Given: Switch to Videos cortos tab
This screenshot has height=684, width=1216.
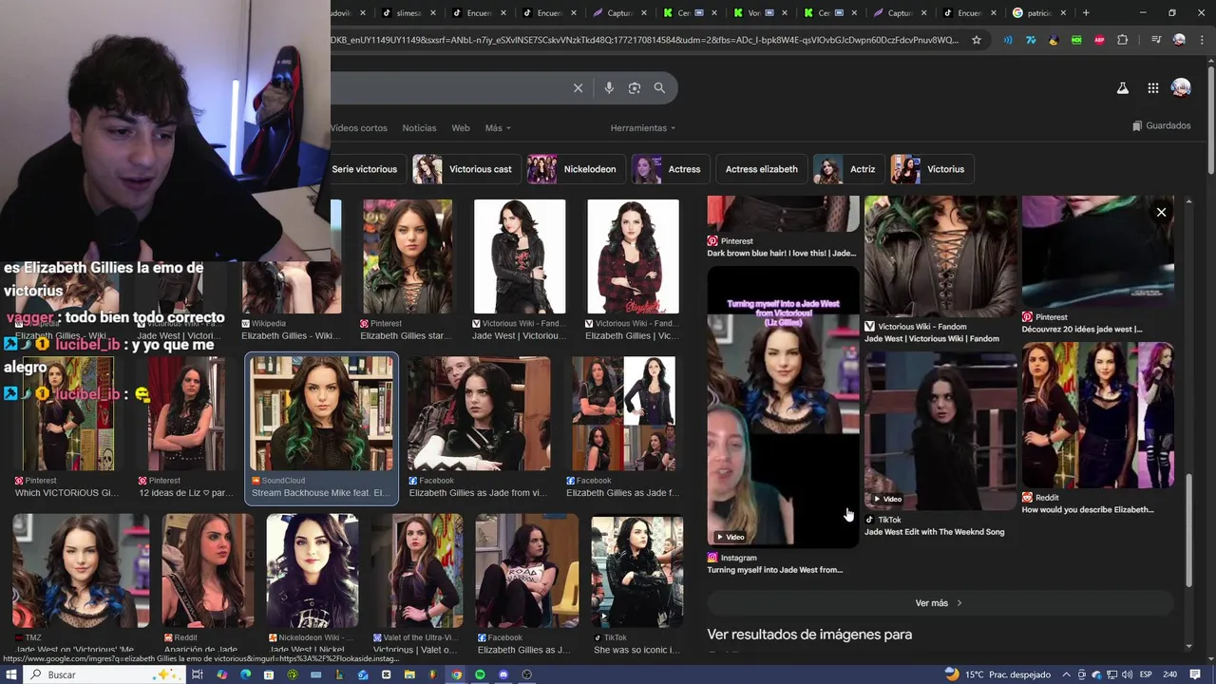Looking at the screenshot, I should (359, 128).
